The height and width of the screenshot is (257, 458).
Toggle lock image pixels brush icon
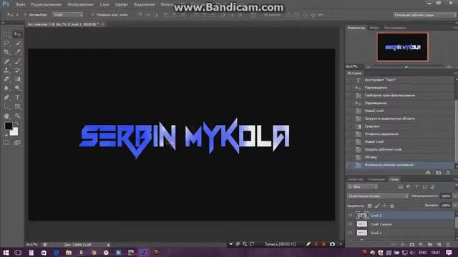tap(377, 206)
